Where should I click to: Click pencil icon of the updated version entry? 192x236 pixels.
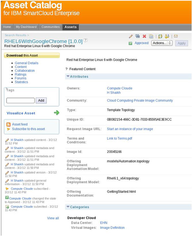coord(7,173)
